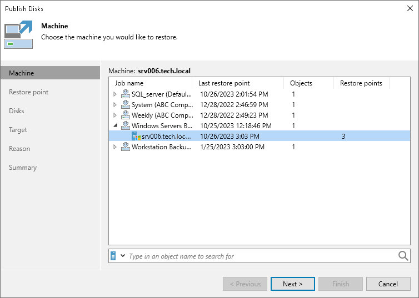Click the magnifying glass search icon
Screen dimensions: 419x298
tap(403, 256)
